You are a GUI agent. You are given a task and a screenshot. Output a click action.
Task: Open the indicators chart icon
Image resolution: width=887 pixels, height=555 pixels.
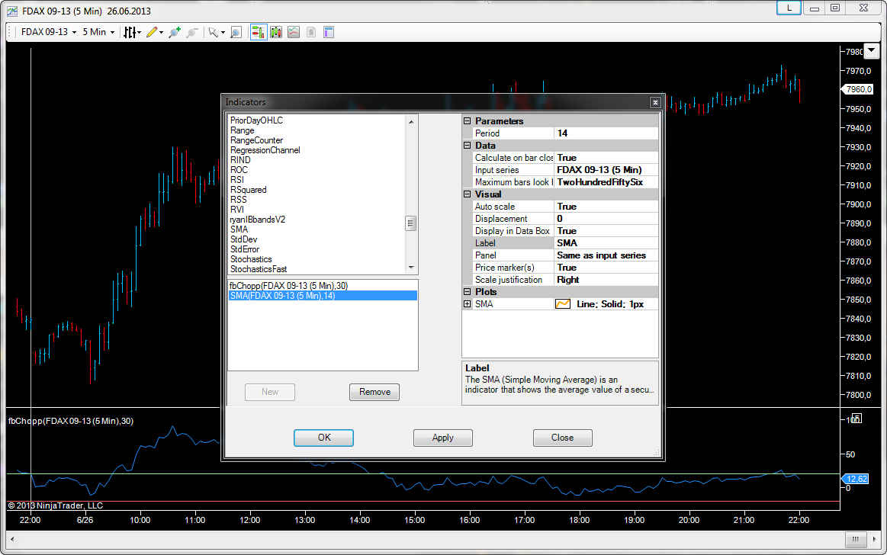click(294, 32)
